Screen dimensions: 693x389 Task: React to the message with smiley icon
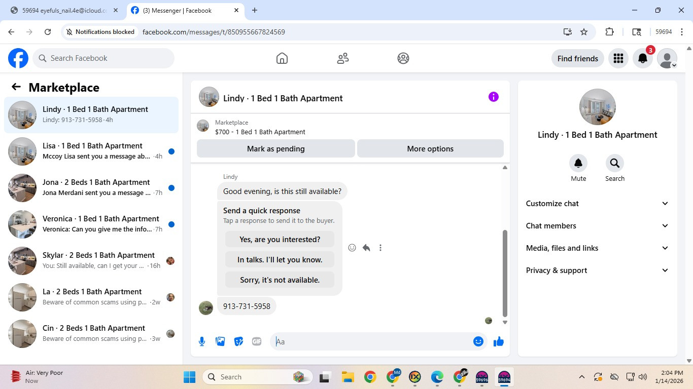[x=352, y=248]
